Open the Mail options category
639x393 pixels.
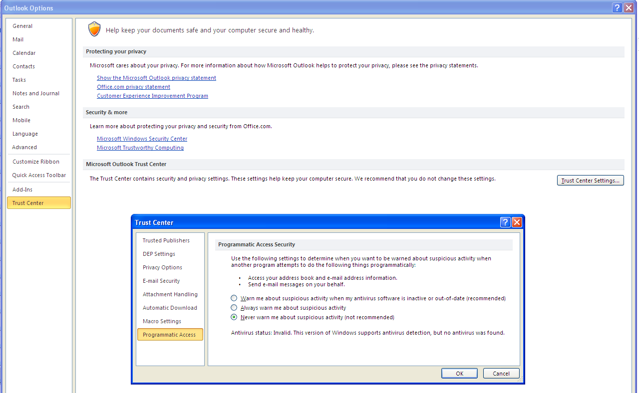coord(38,39)
